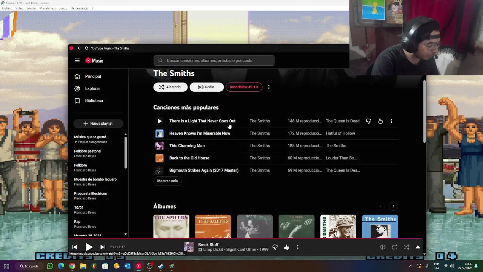Viewport: 483px width, 272px height.
Task: Toggle repeat mode in player bar
Action: click(395, 247)
